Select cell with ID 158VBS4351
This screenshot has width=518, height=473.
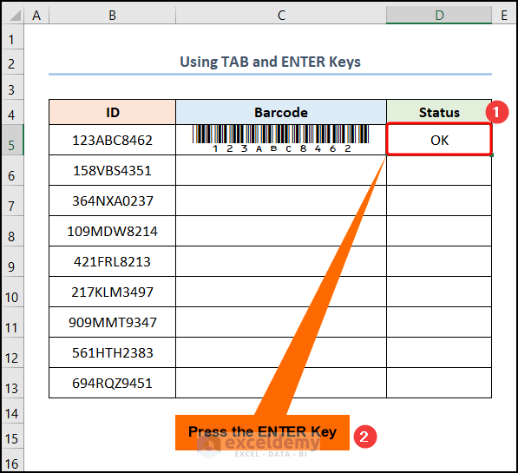(x=112, y=170)
